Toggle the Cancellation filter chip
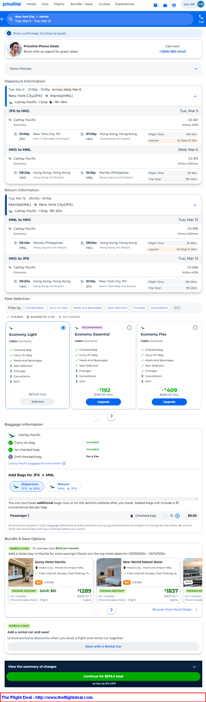 (x=160, y=308)
